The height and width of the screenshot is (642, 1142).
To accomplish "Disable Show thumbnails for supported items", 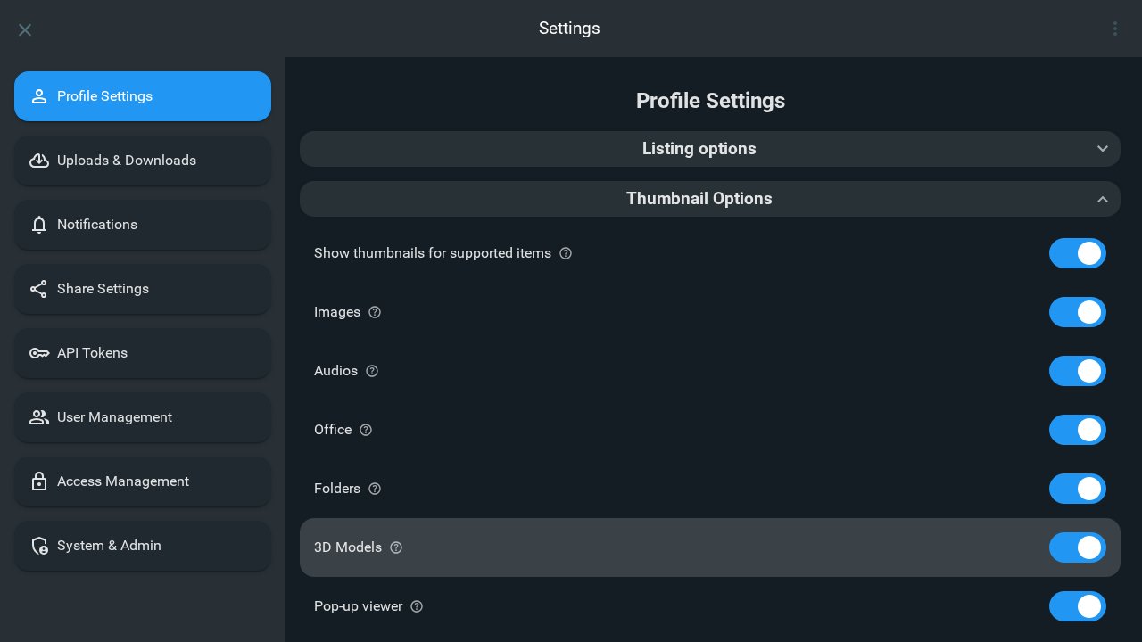I will [x=1077, y=253].
